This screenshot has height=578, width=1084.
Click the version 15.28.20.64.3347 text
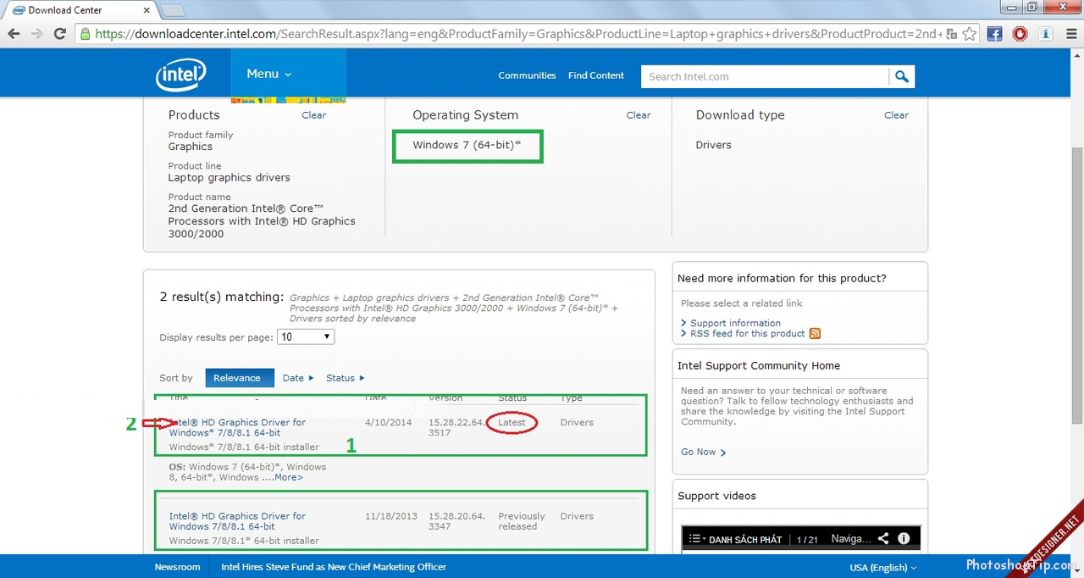click(x=456, y=521)
